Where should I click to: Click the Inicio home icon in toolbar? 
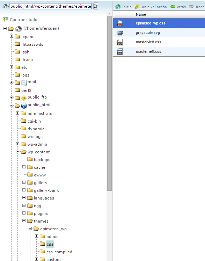[x=118, y=7]
